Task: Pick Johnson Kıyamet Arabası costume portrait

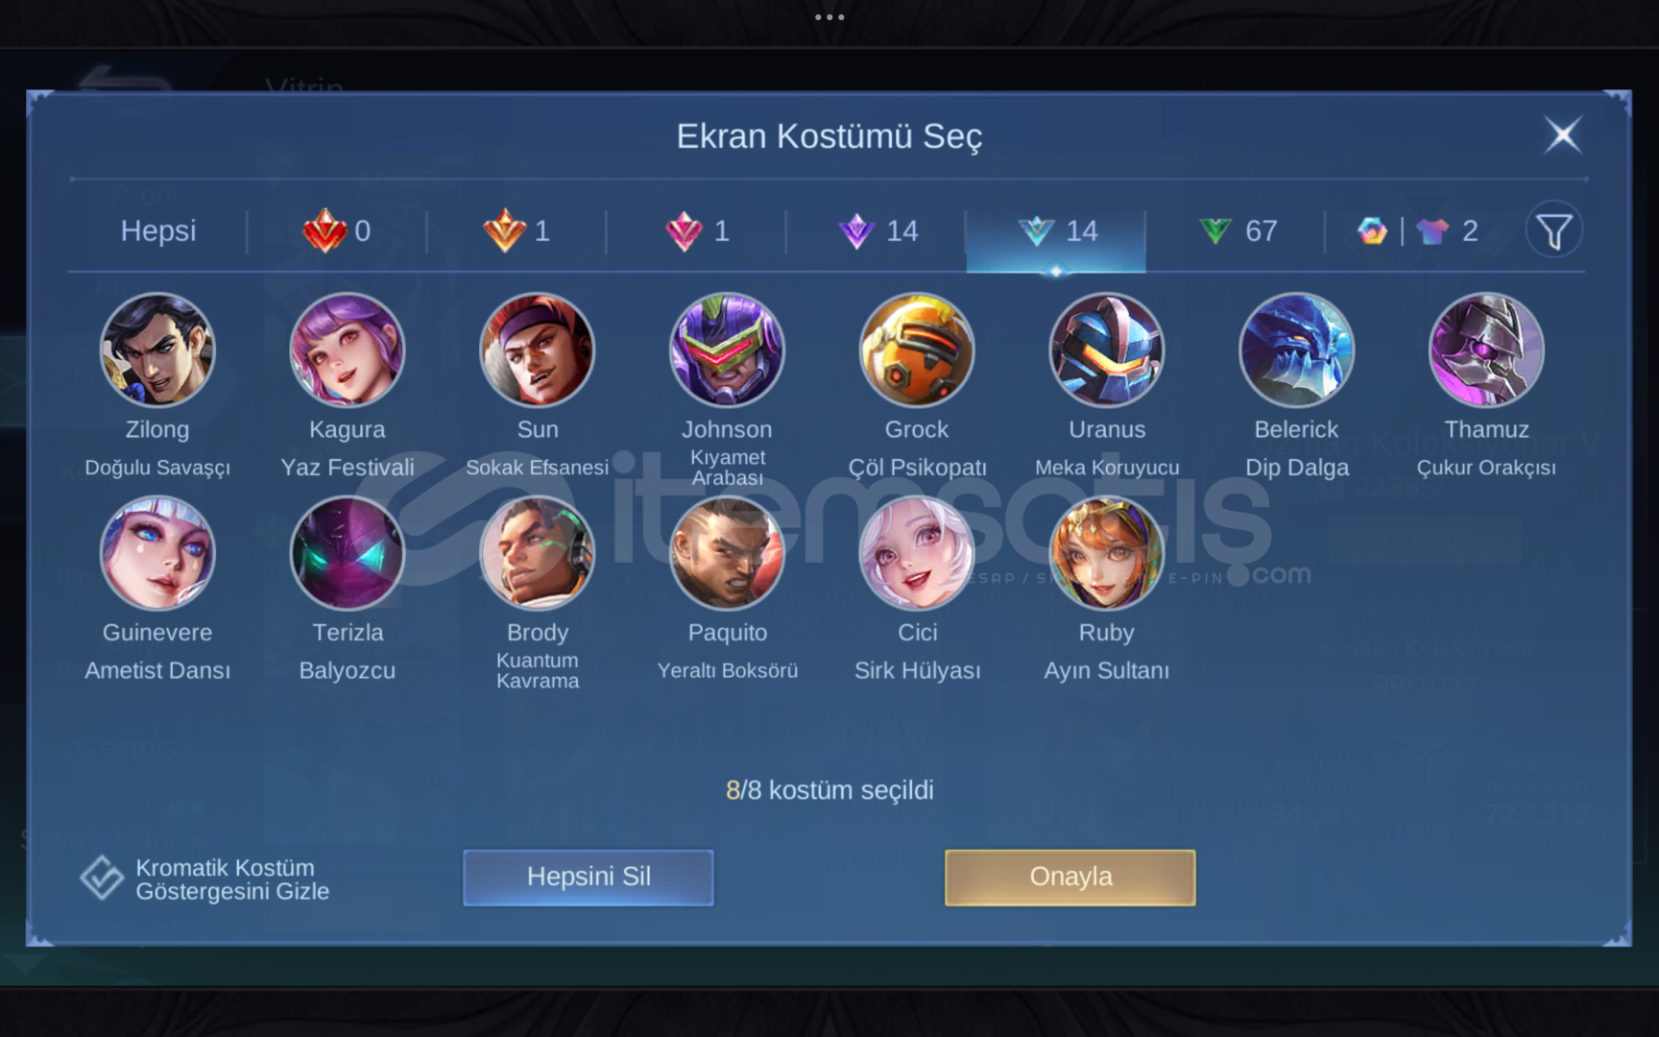Action: click(x=727, y=350)
